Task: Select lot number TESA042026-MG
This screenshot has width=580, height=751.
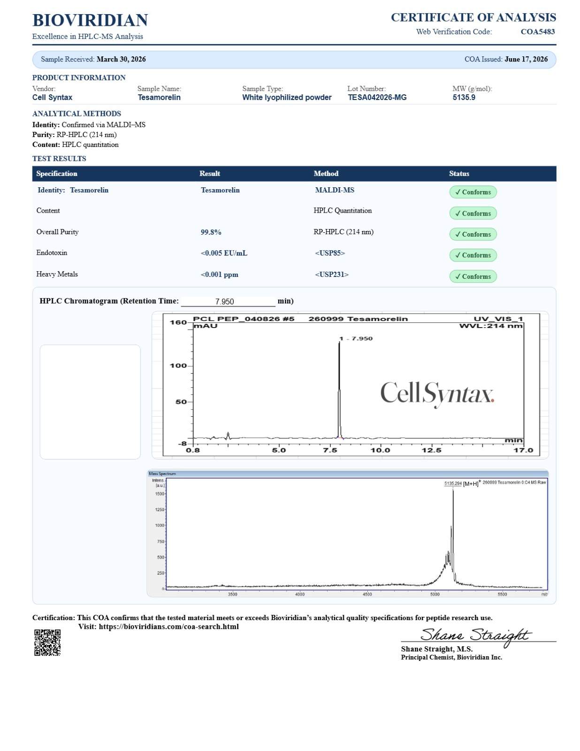Action: click(377, 98)
